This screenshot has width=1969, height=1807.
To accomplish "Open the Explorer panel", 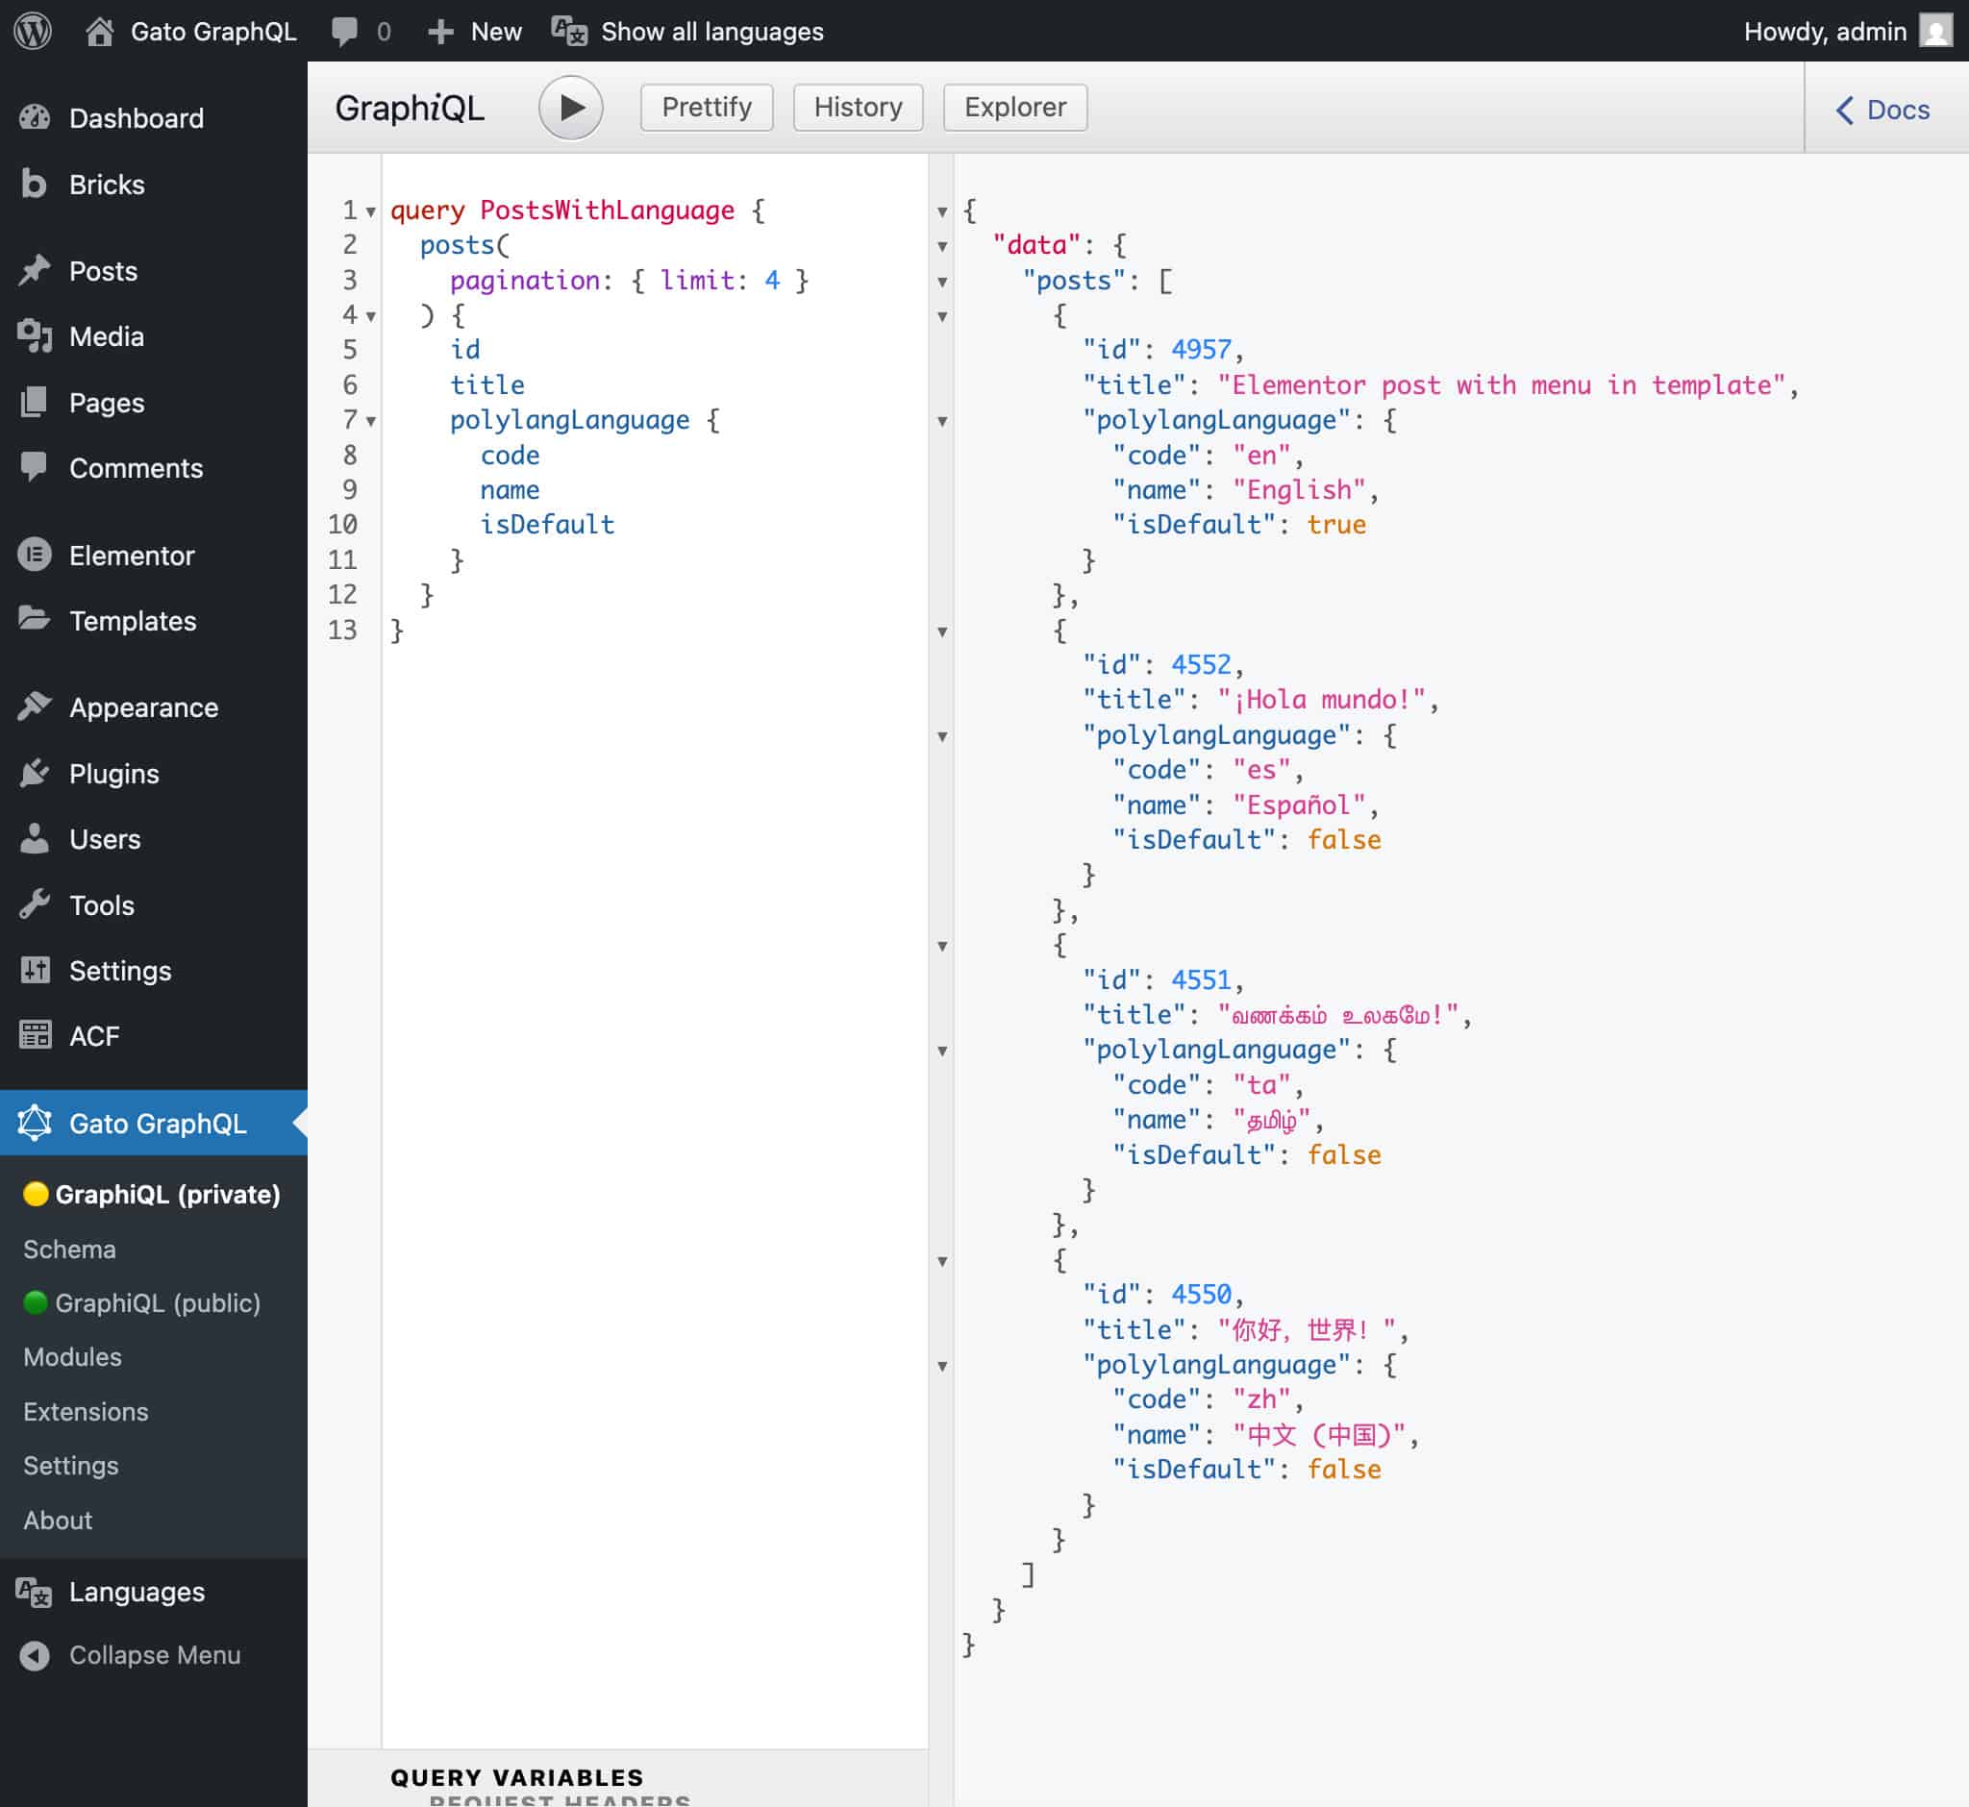I will click(1014, 108).
